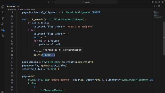This screenshot has width=165, height=93.
Task: Click the minimap code preview
Action: tap(158, 15)
